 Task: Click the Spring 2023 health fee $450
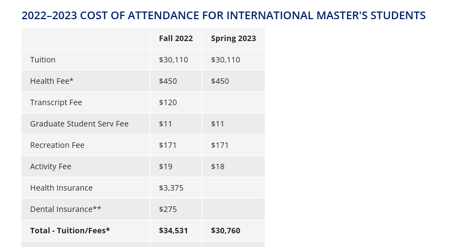coord(220,81)
